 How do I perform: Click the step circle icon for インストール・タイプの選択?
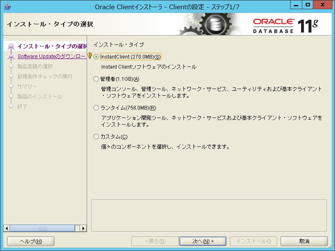coord(11,46)
